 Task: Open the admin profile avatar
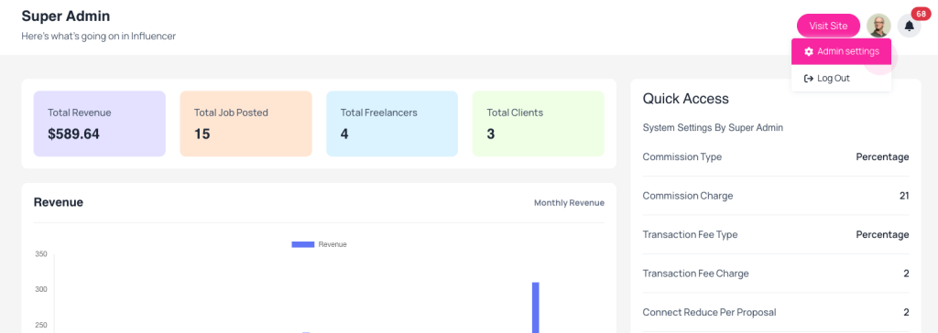878,26
